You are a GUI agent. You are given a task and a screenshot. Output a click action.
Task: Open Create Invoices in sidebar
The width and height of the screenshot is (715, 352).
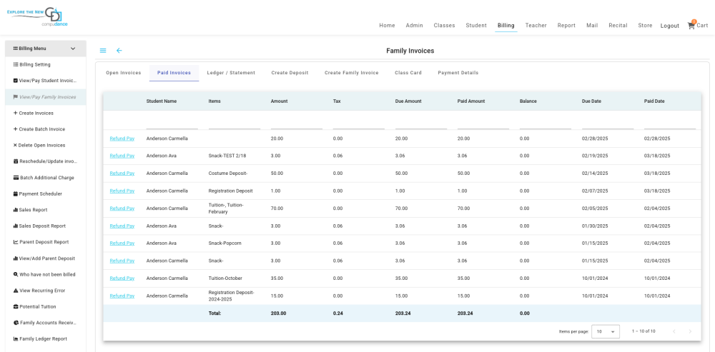(x=45, y=113)
